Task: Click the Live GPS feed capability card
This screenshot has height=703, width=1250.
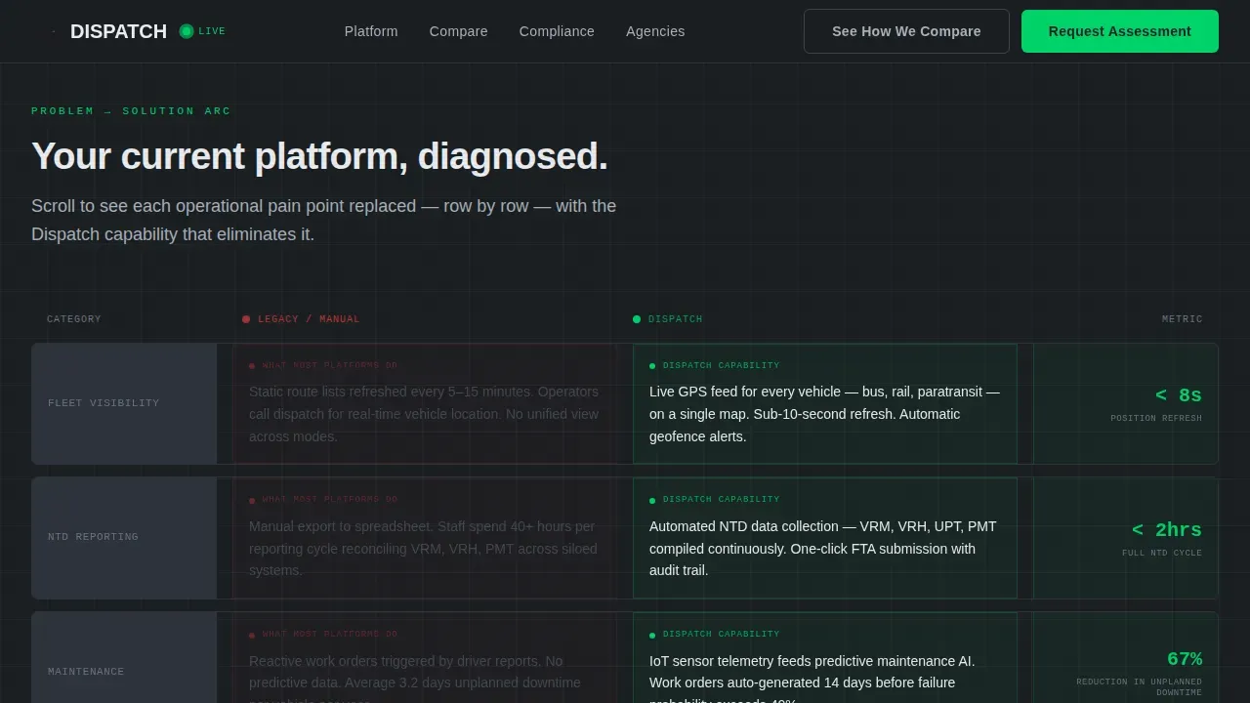Action: pyautogui.click(x=825, y=403)
